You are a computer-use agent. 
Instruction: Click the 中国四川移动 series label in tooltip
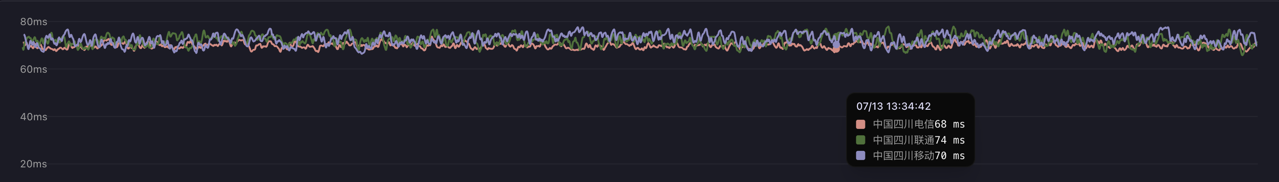[903, 156]
